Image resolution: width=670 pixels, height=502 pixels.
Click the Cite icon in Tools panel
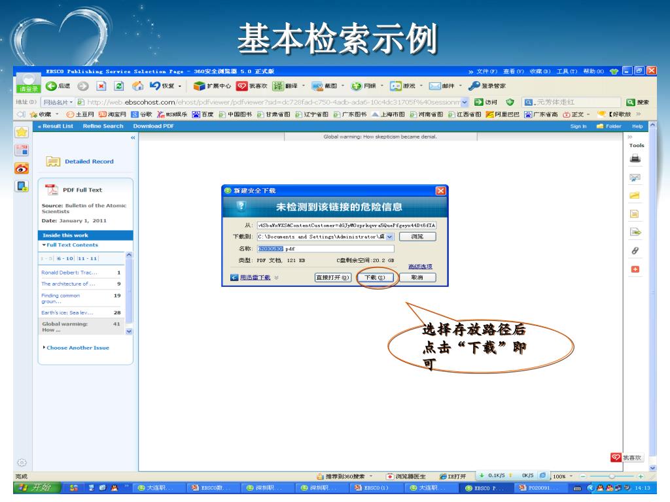635,214
